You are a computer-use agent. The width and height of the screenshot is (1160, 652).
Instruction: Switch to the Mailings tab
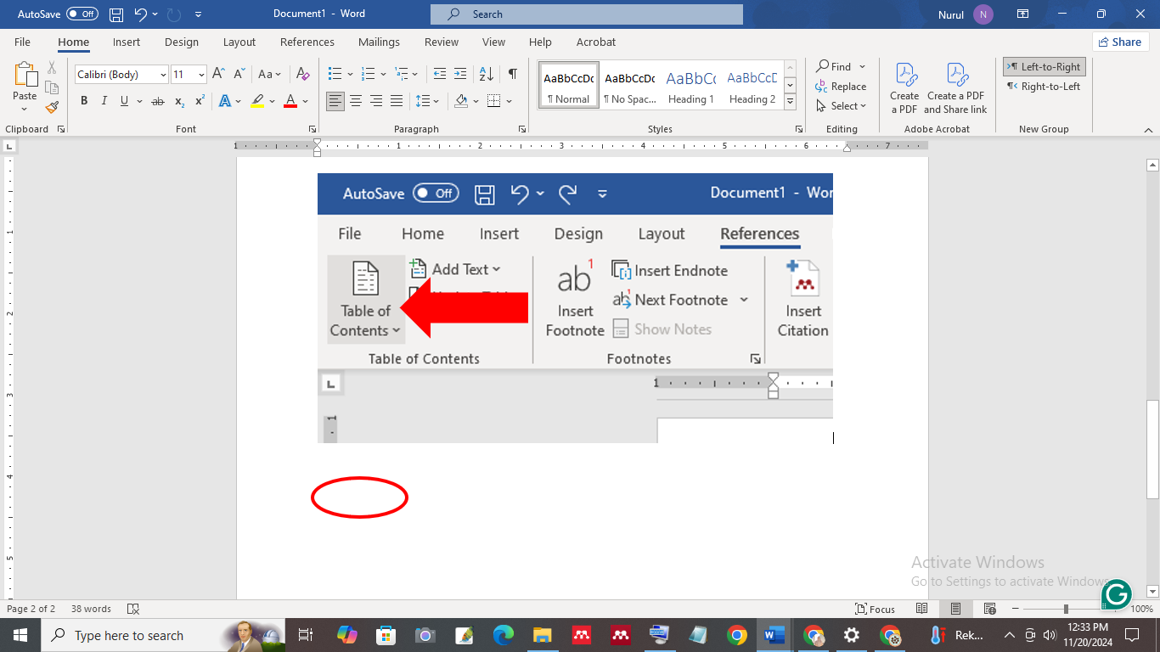pos(379,42)
